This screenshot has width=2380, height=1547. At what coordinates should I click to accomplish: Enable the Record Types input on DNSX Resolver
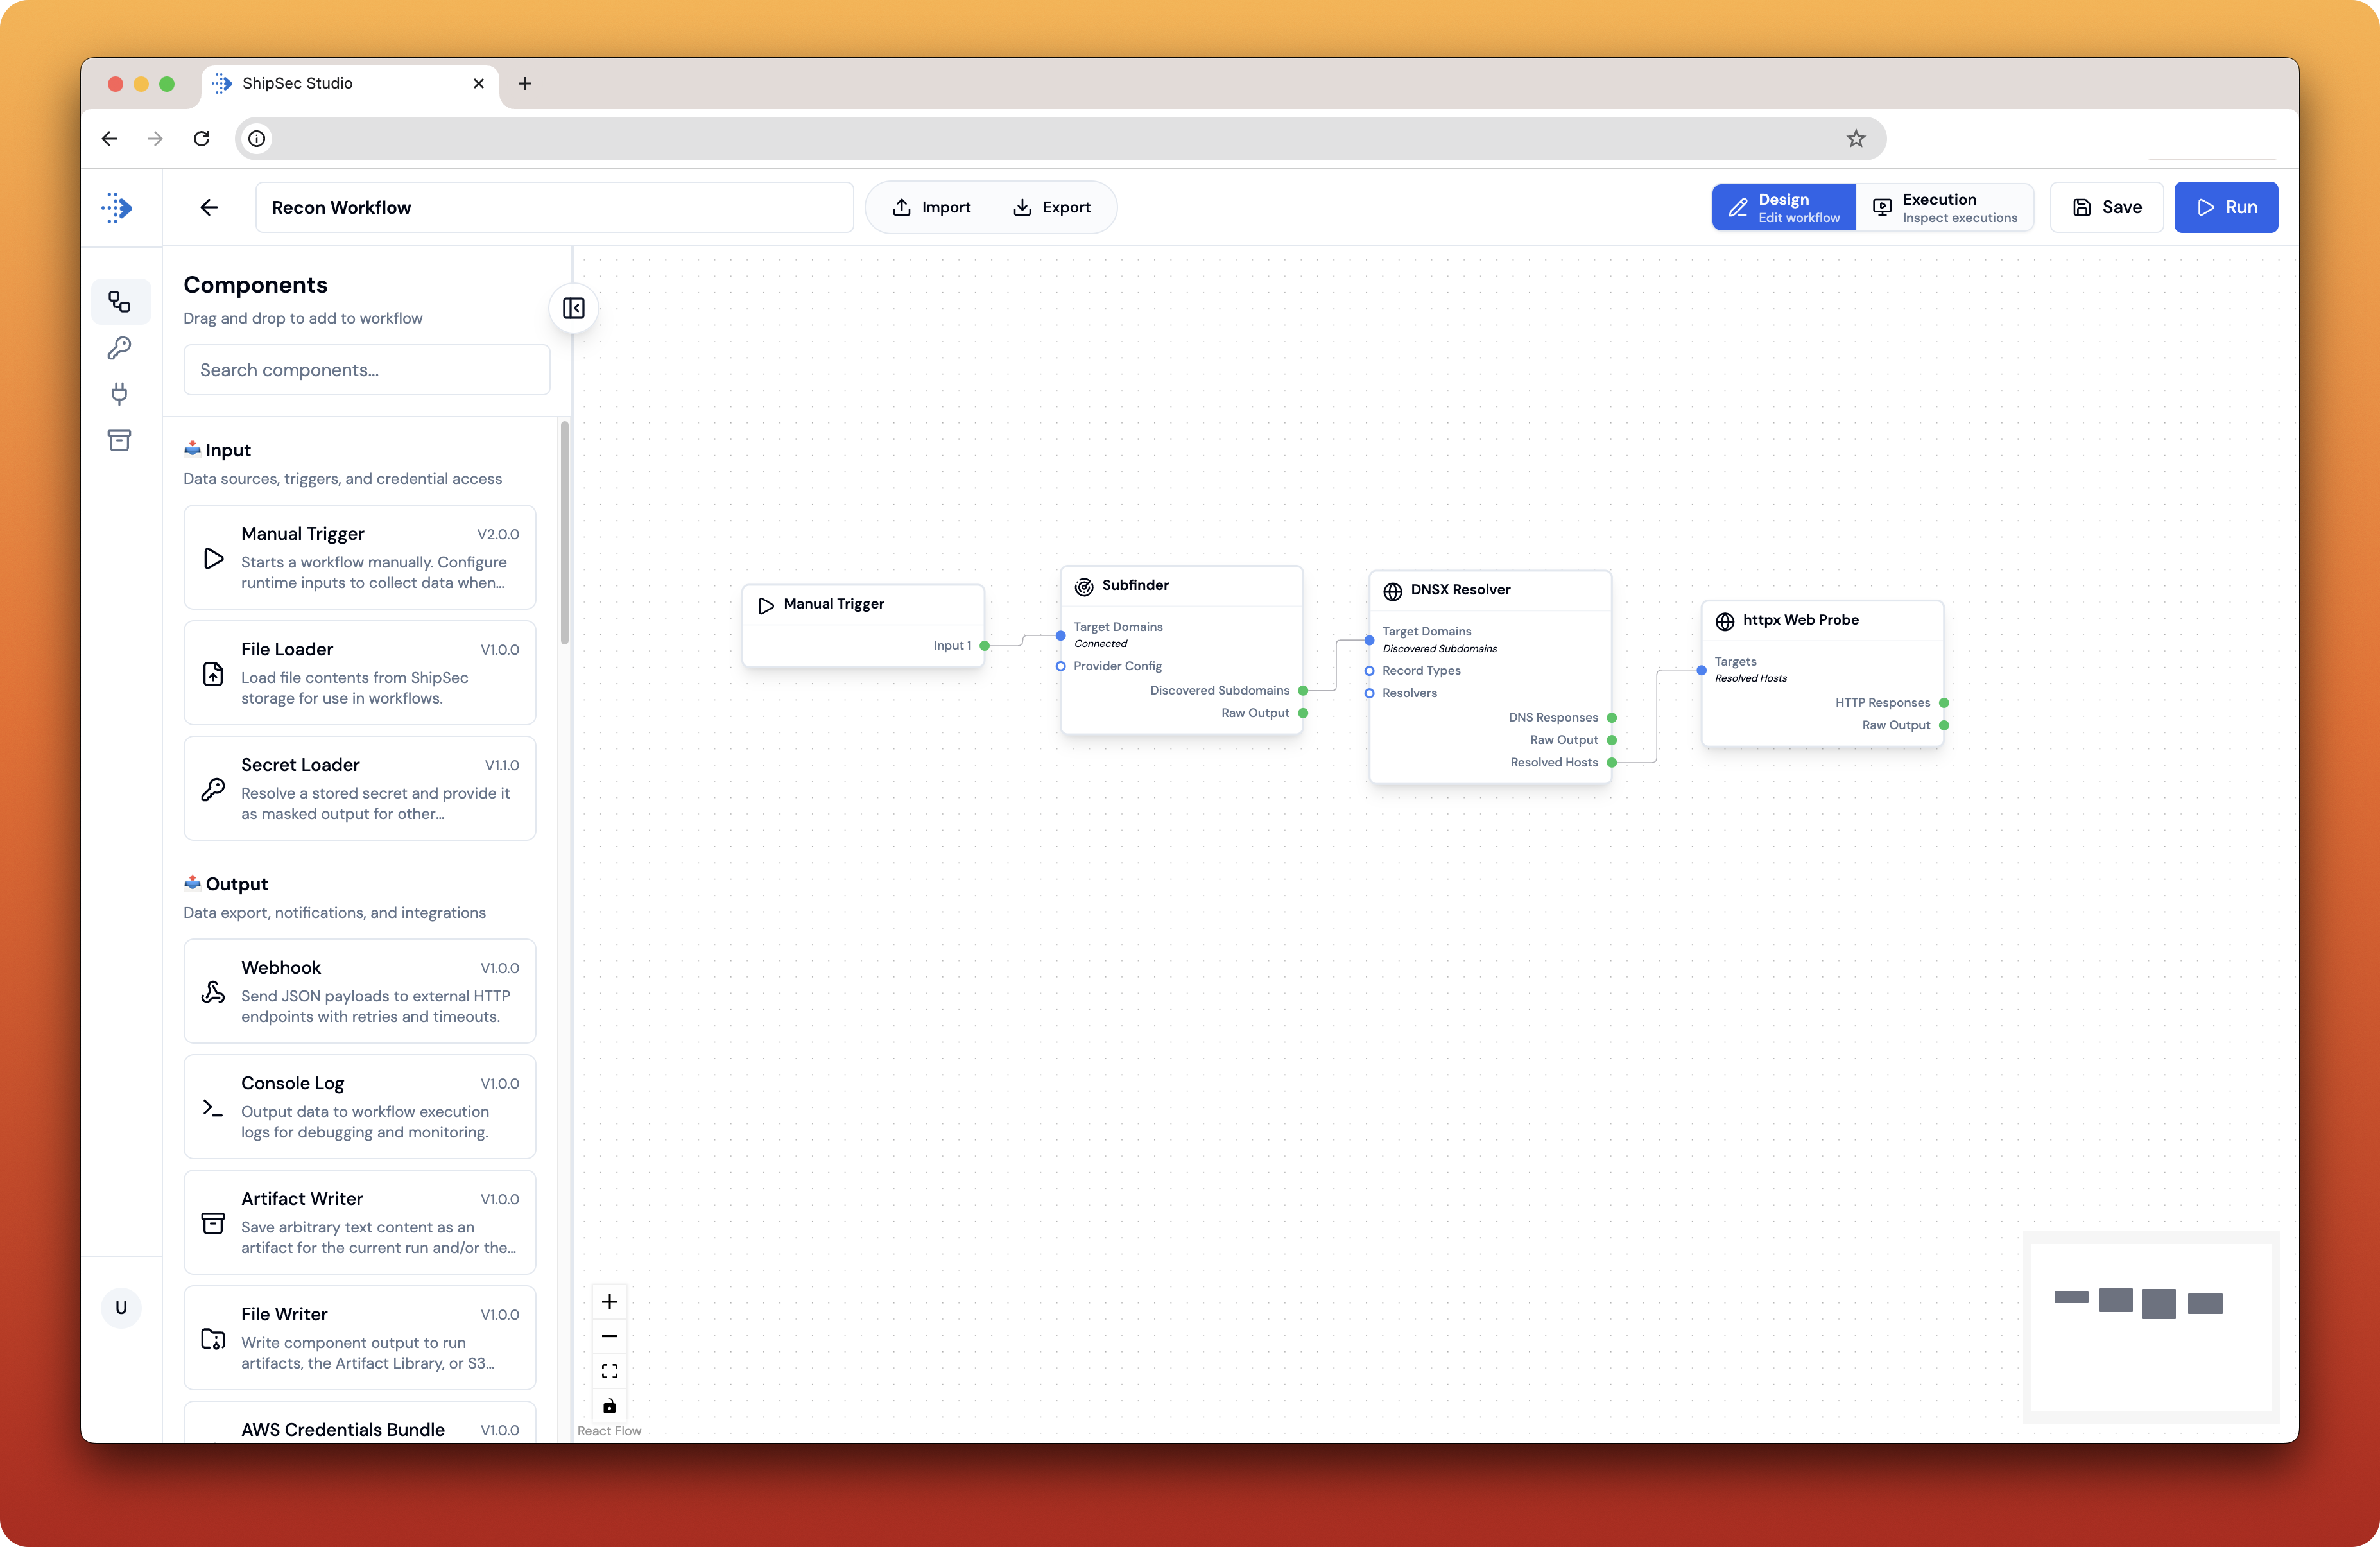[x=1370, y=670]
